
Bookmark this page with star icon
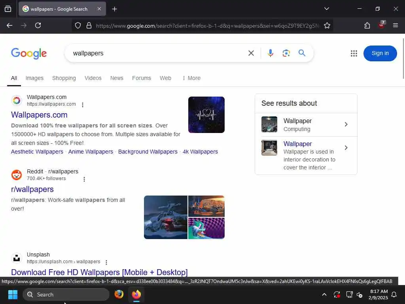[327, 25]
